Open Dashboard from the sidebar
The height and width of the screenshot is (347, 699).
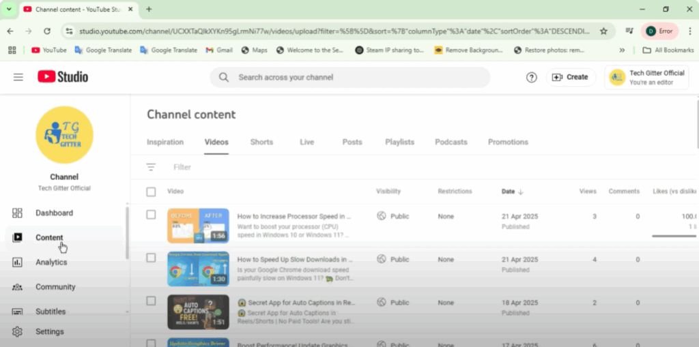54,213
